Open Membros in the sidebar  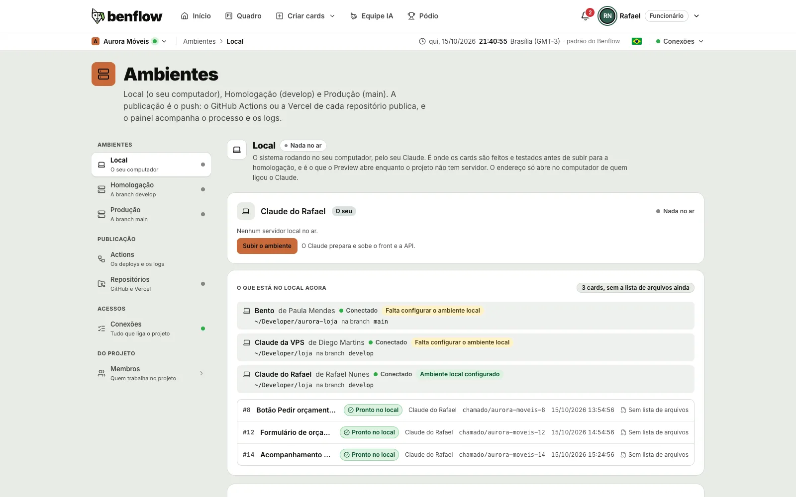(151, 373)
